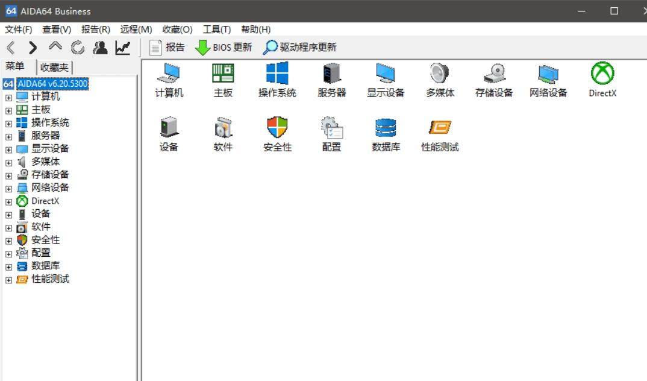This screenshot has width=647, height=381.
Task: Open the graph chart toolbar icon
Action: (x=122, y=48)
